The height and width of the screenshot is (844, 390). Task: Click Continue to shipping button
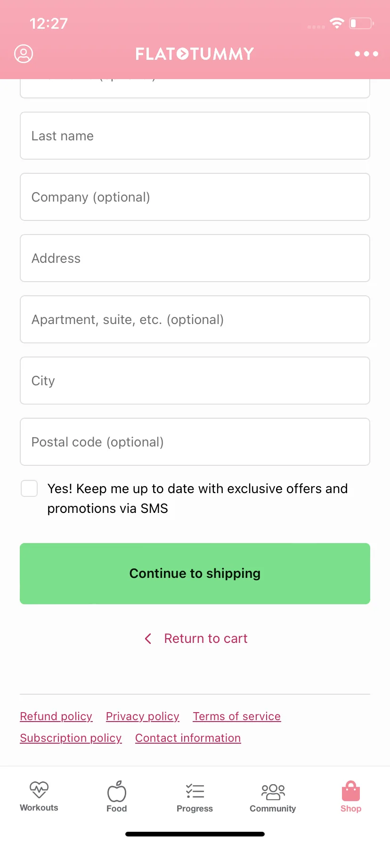click(x=195, y=574)
